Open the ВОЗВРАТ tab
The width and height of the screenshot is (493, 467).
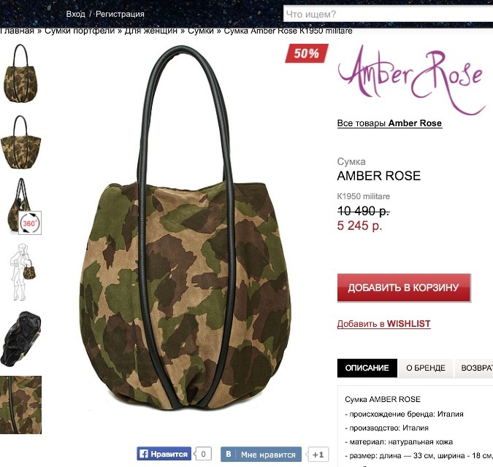pos(474,368)
